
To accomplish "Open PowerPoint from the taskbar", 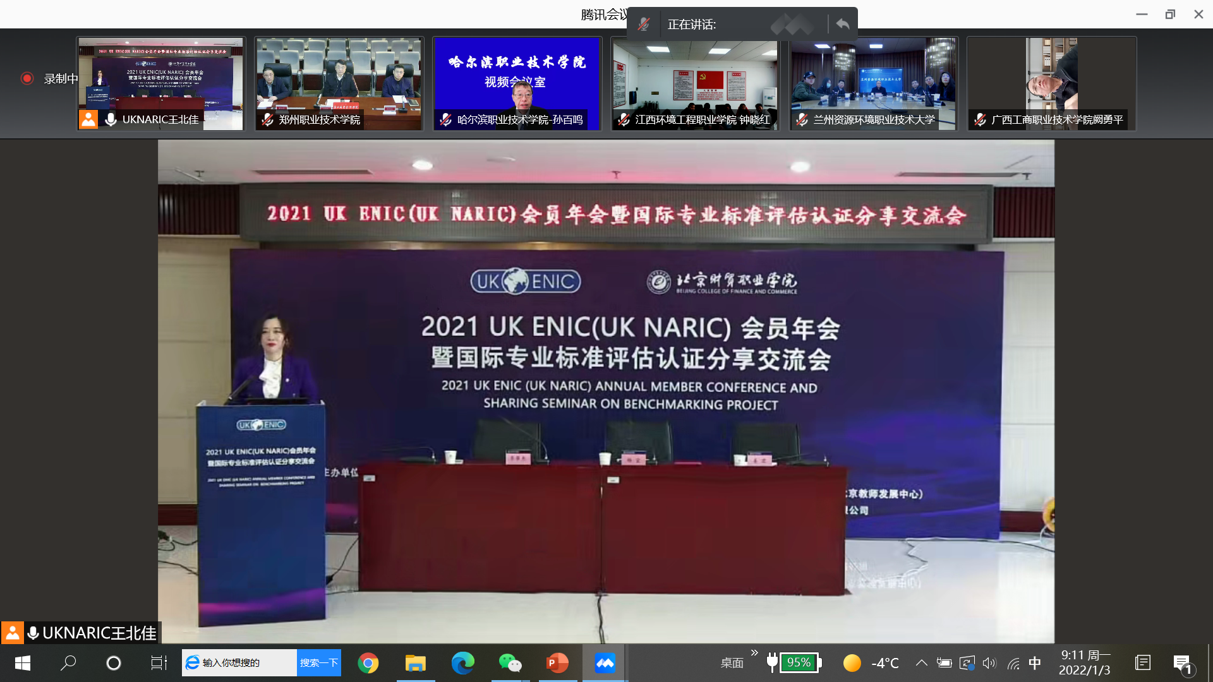I will (x=557, y=662).
